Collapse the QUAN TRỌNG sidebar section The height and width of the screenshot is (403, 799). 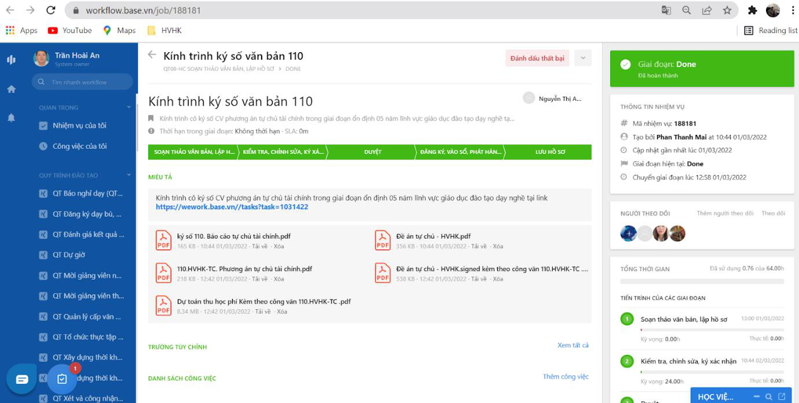[129, 108]
